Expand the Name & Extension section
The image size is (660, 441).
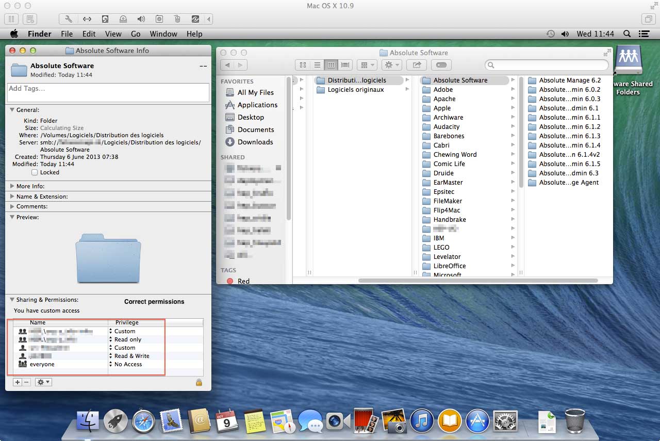pos(12,197)
